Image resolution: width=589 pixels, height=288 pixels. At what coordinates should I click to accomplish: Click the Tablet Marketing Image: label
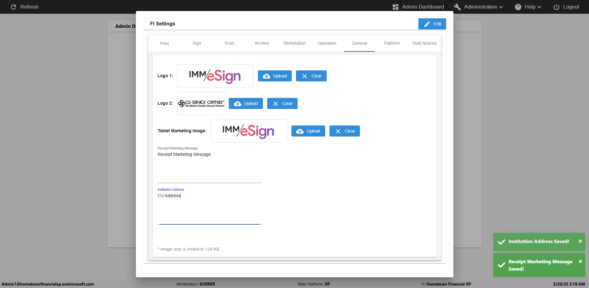pyautogui.click(x=182, y=131)
